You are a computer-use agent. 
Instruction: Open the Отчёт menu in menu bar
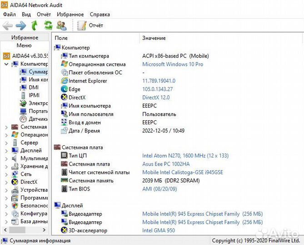click(44, 15)
